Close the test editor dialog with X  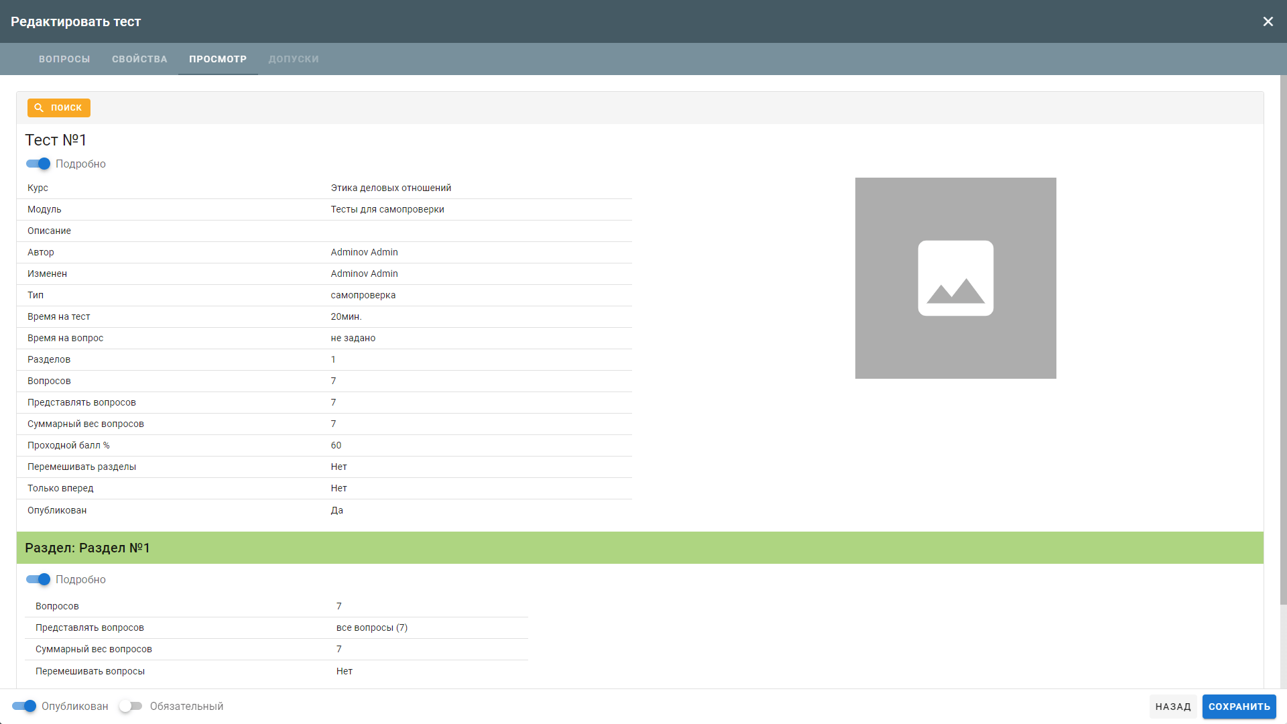tap(1268, 21)
